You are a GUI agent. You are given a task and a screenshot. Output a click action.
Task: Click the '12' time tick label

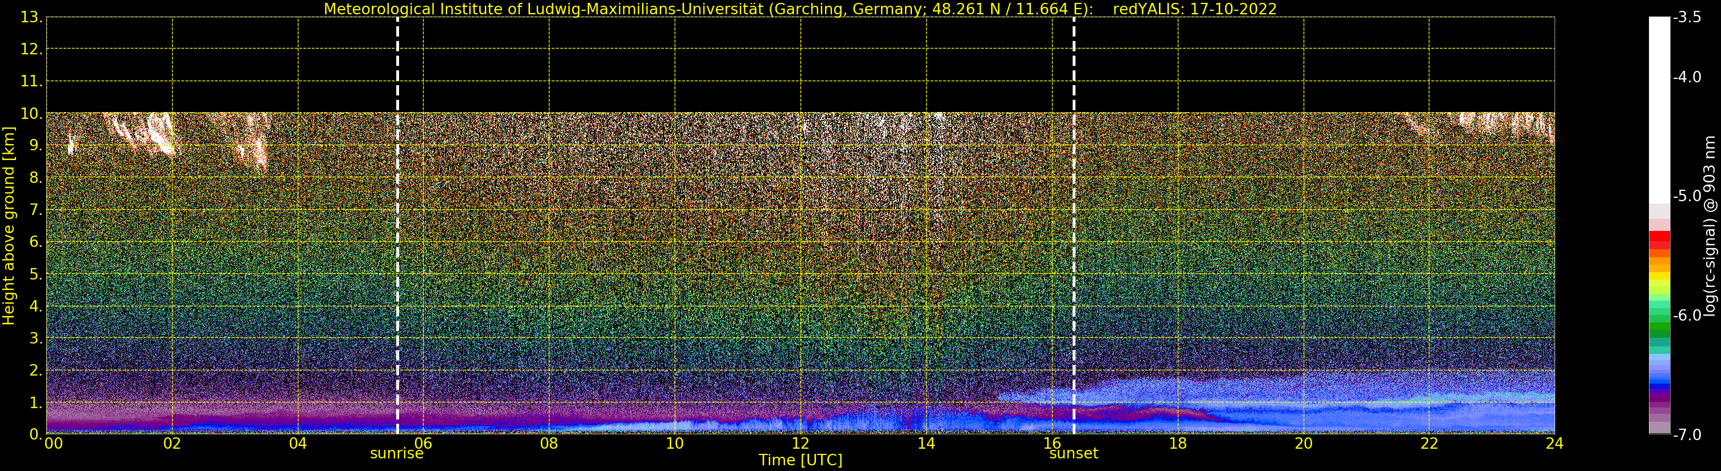pyautogui.click(x=800, y=444)
